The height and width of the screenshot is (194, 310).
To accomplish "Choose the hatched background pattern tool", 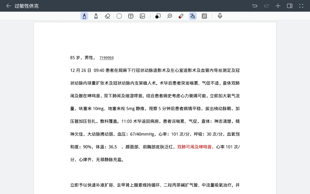I will pyautogui.click(x=204, y=16).
